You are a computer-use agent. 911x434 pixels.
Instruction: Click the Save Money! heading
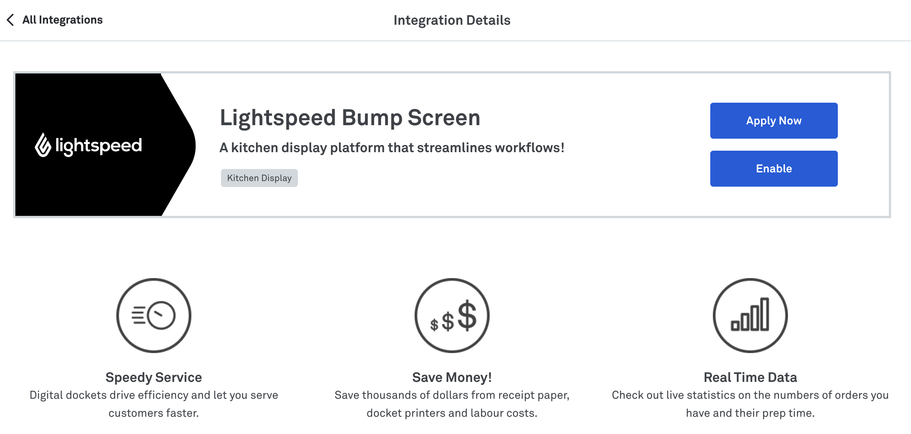point(452,377)
